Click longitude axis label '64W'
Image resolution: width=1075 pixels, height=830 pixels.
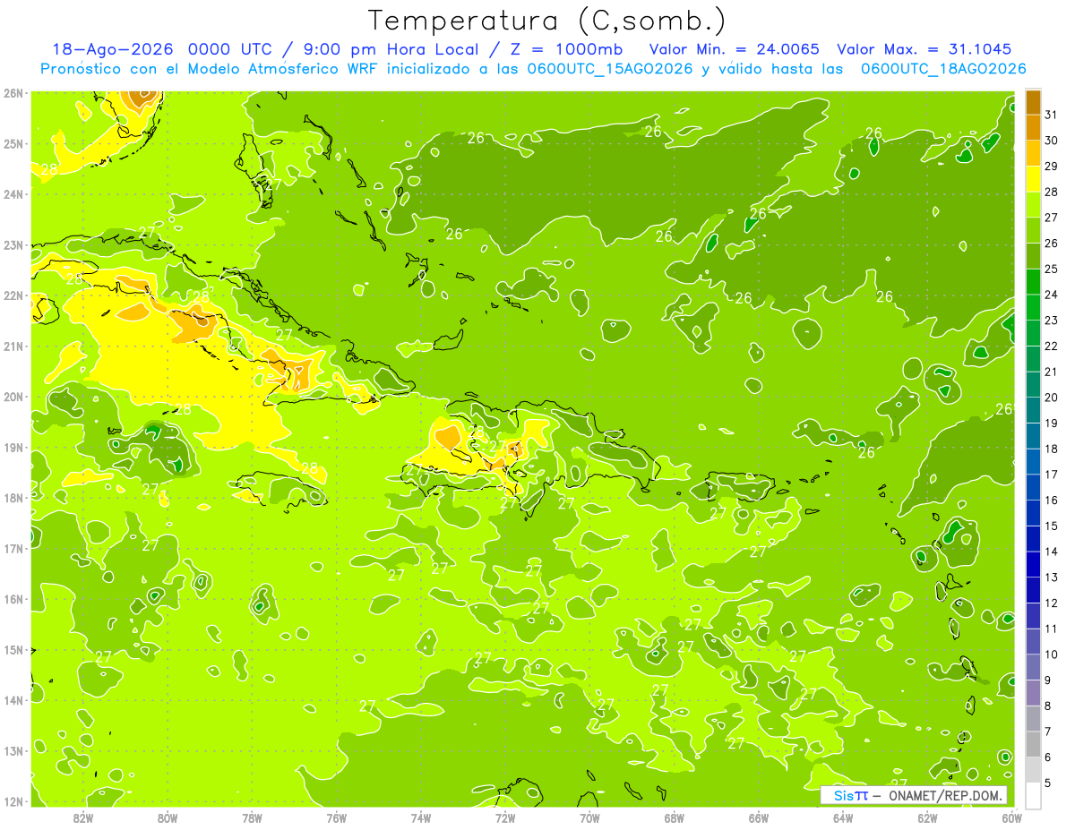[843, 818]
